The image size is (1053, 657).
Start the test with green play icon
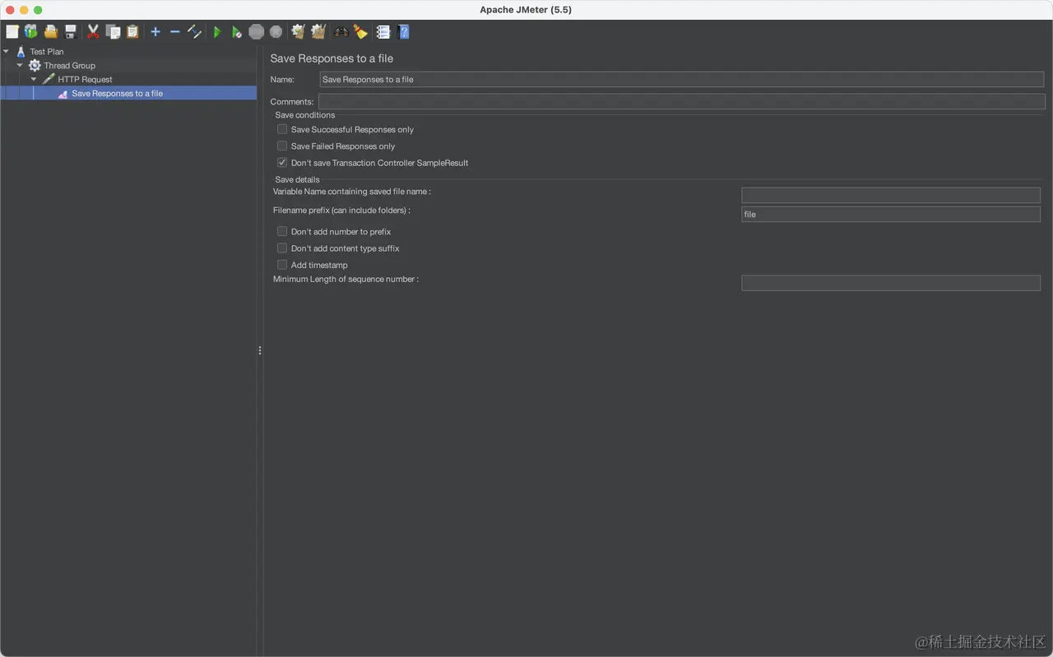click(x=217, y=32)
